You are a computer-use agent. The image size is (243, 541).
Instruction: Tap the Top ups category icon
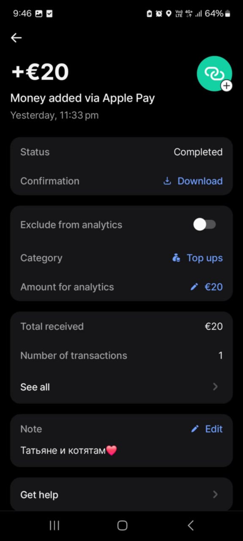tap(177, 258)
